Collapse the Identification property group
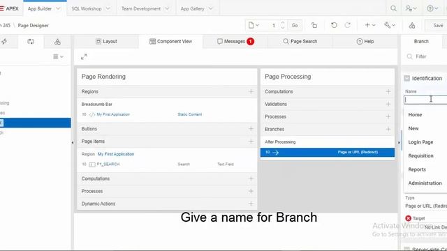447x251 pixels. (x=406, y=78)
